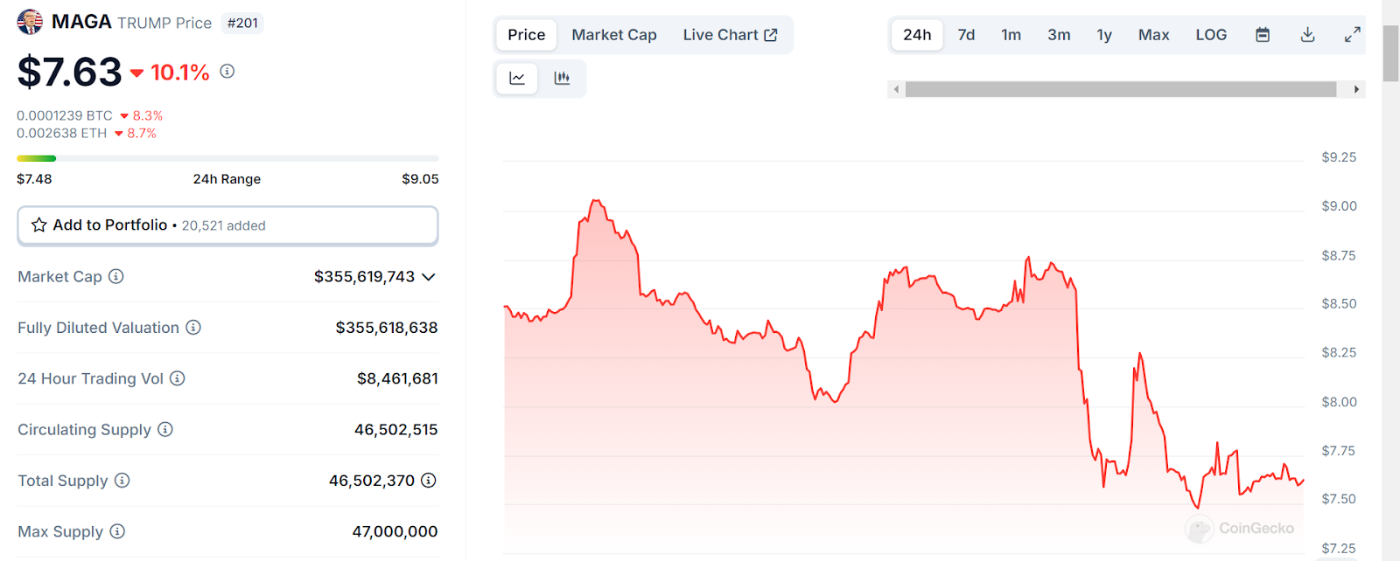Click the 24h Range progress bar
The height and width of the screenshot is (561, 1400).
pos(227,158)
